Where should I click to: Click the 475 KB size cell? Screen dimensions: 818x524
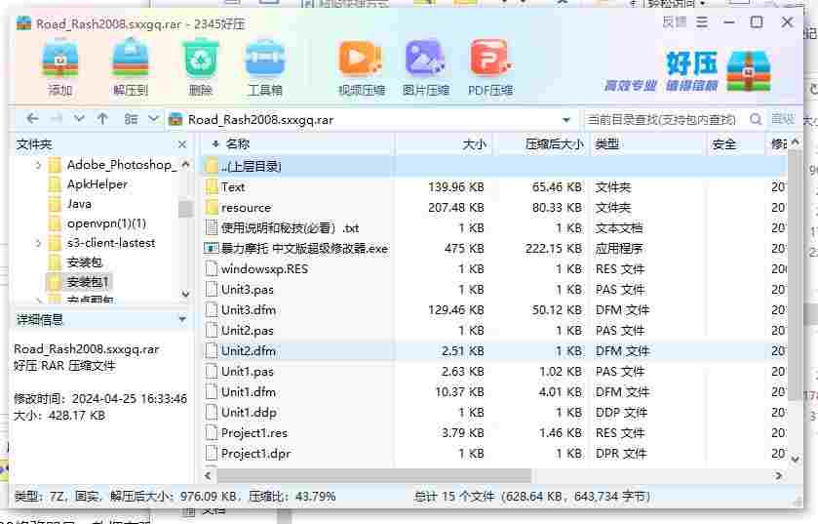464,249
